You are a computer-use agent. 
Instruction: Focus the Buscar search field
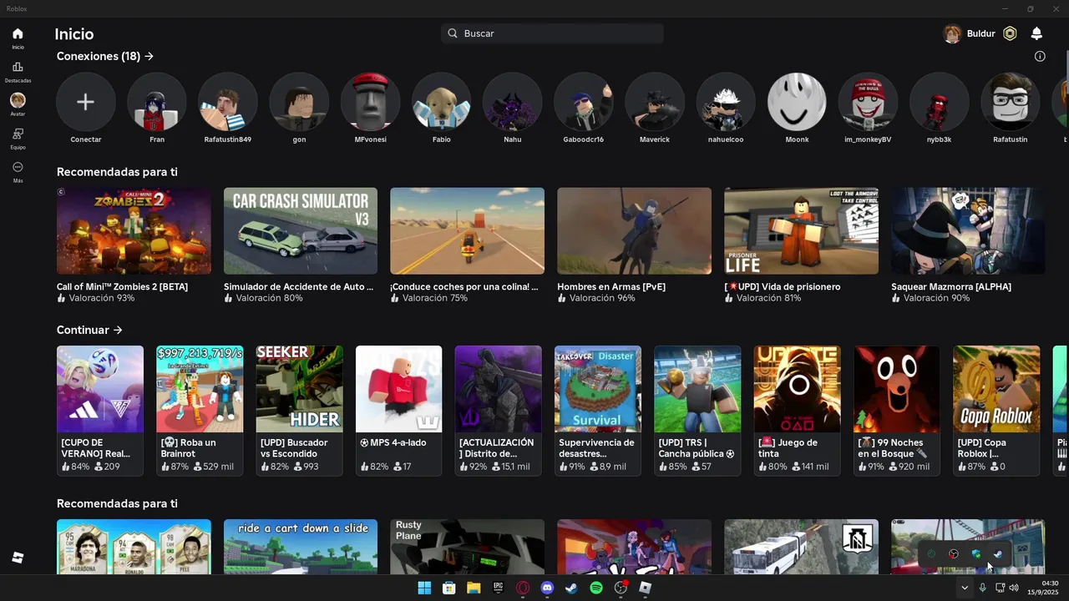click(x=552, y=33)
